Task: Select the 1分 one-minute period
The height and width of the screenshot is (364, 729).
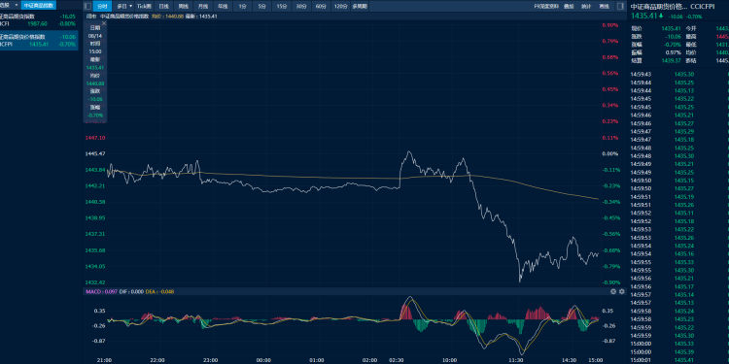Action: pos(242,6)
